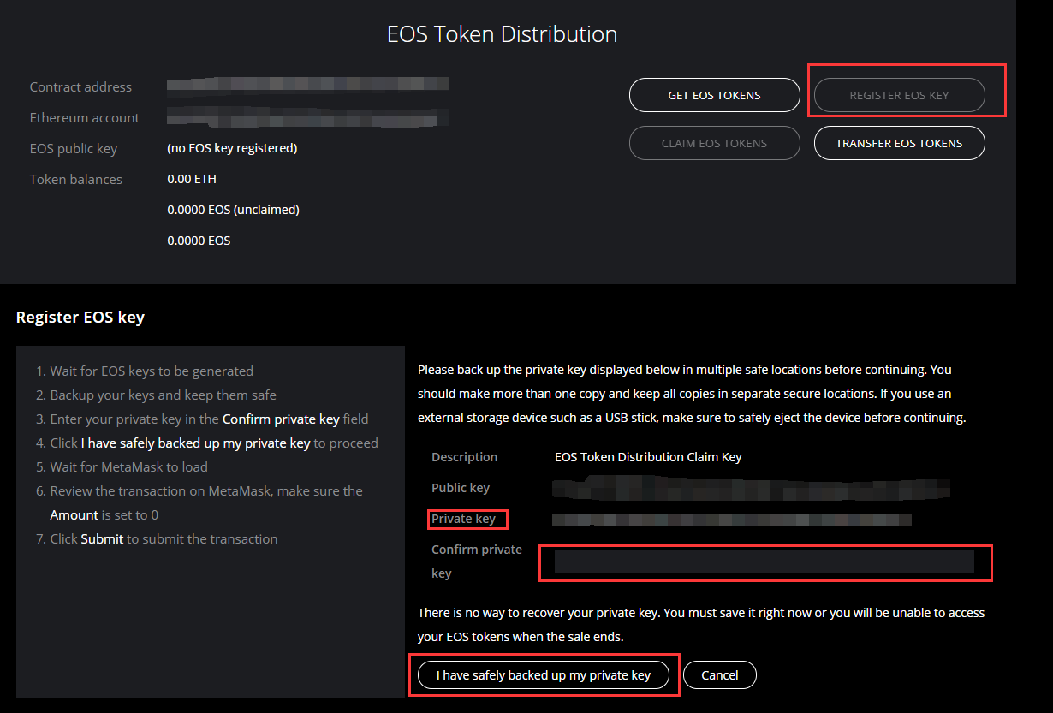Click the 'Register EOS key' section heading
1053x713 pixels.
tap(80, 318)
